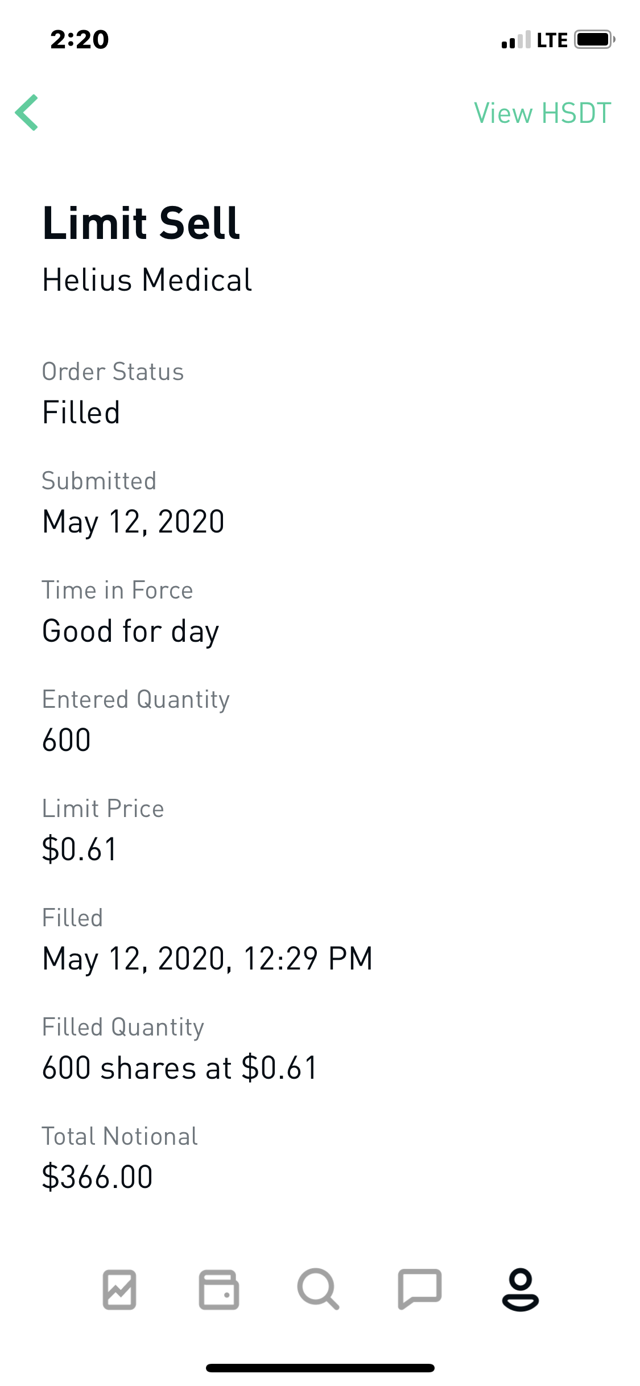Tap the home indicator bar
Image resolution: width=640 pixels, height=1386 pixels.
tap(320, 1368)
